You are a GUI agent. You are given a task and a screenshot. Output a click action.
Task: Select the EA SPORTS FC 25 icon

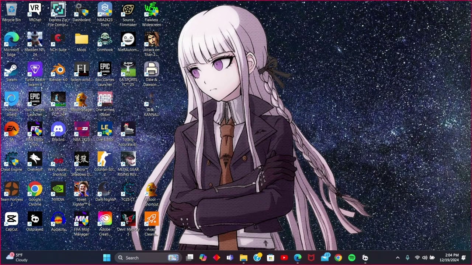[x=128, y=75]
